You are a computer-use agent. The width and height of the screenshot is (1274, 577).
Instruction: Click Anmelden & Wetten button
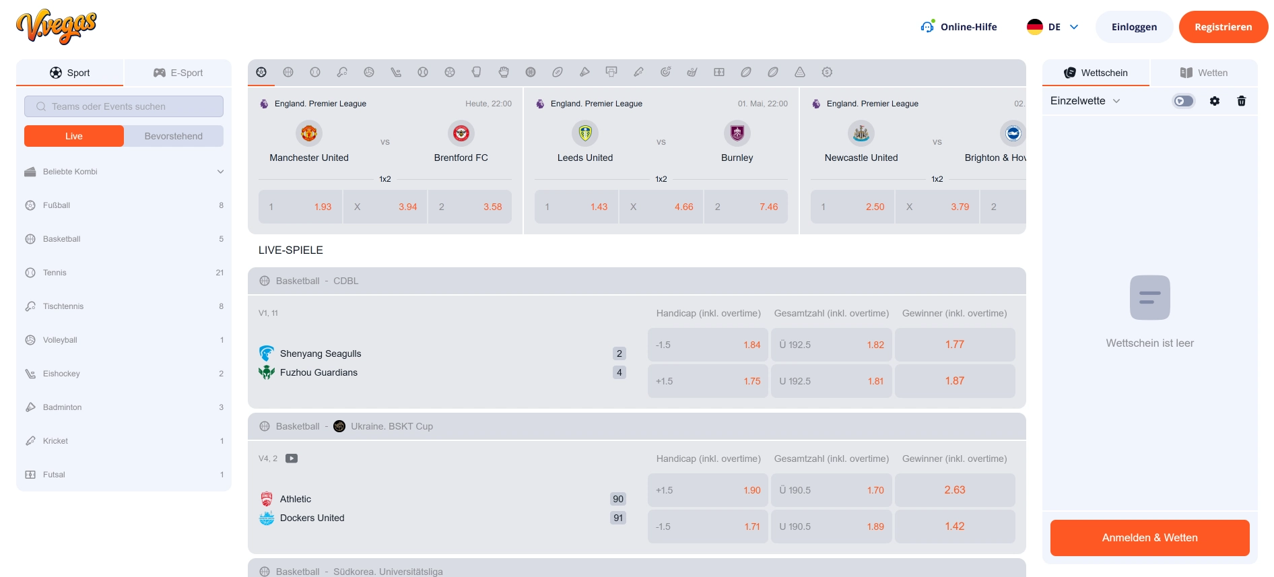click(x=1150, y=538)
